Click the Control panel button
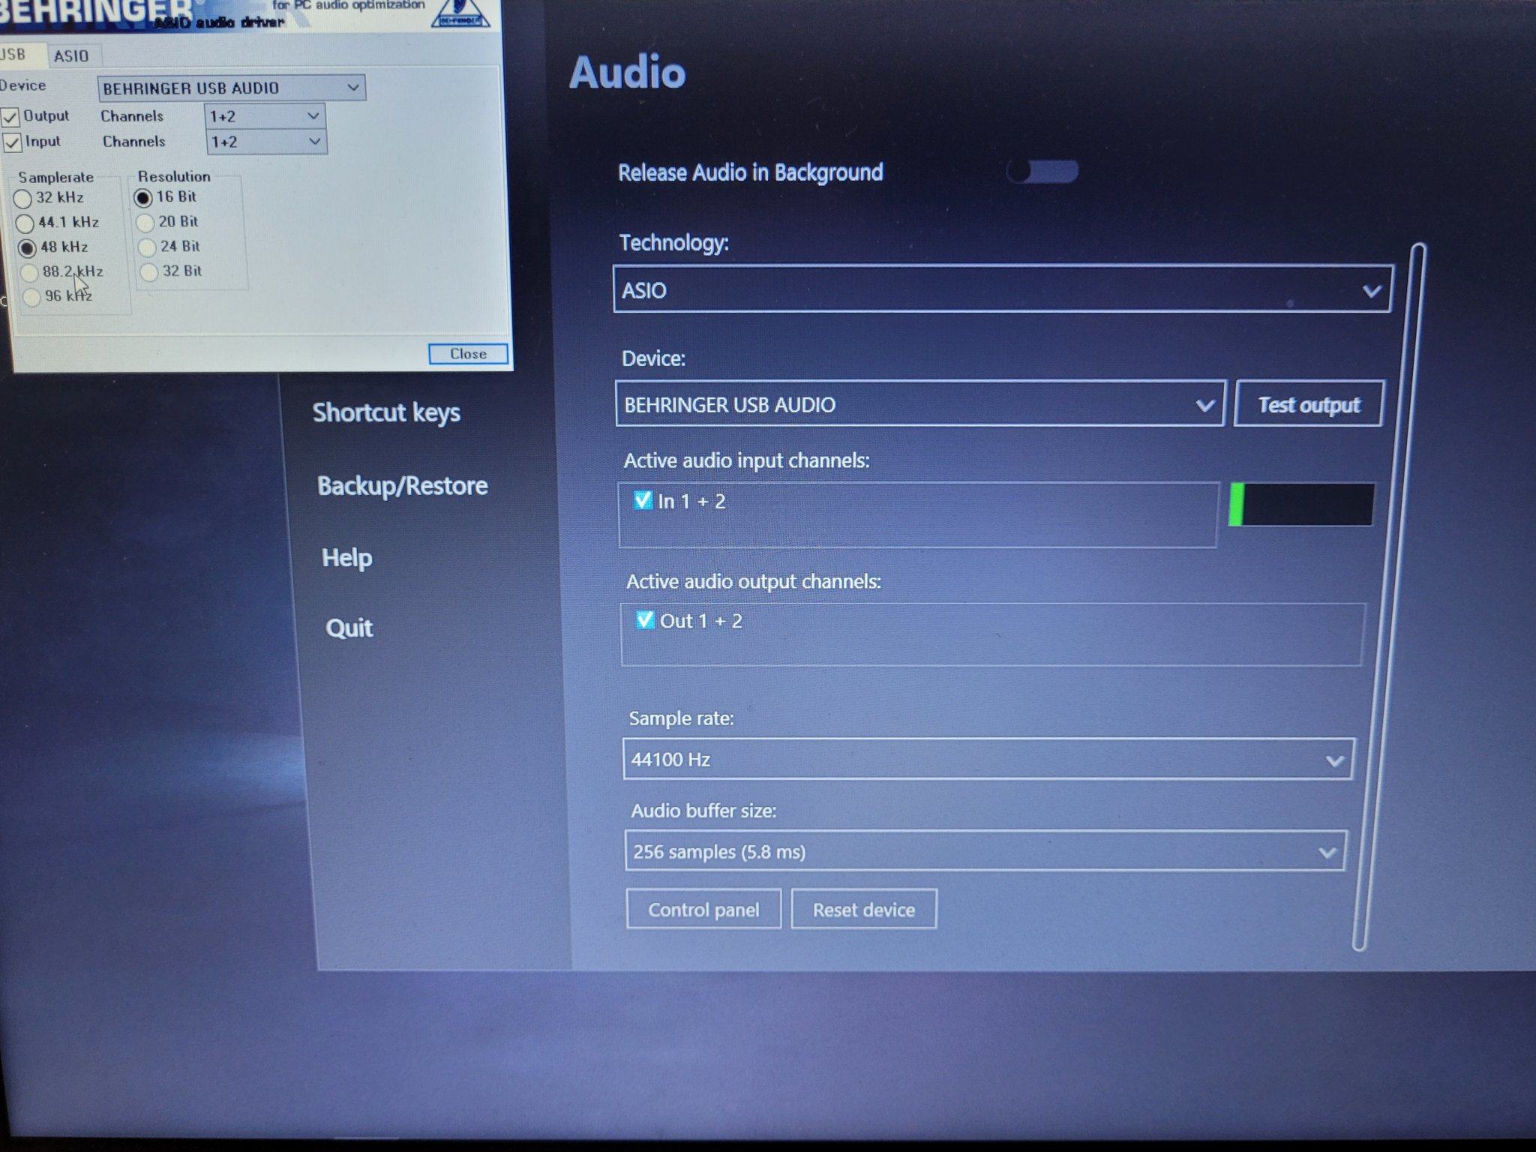The image size is (1536, 1152). [703, 910]
